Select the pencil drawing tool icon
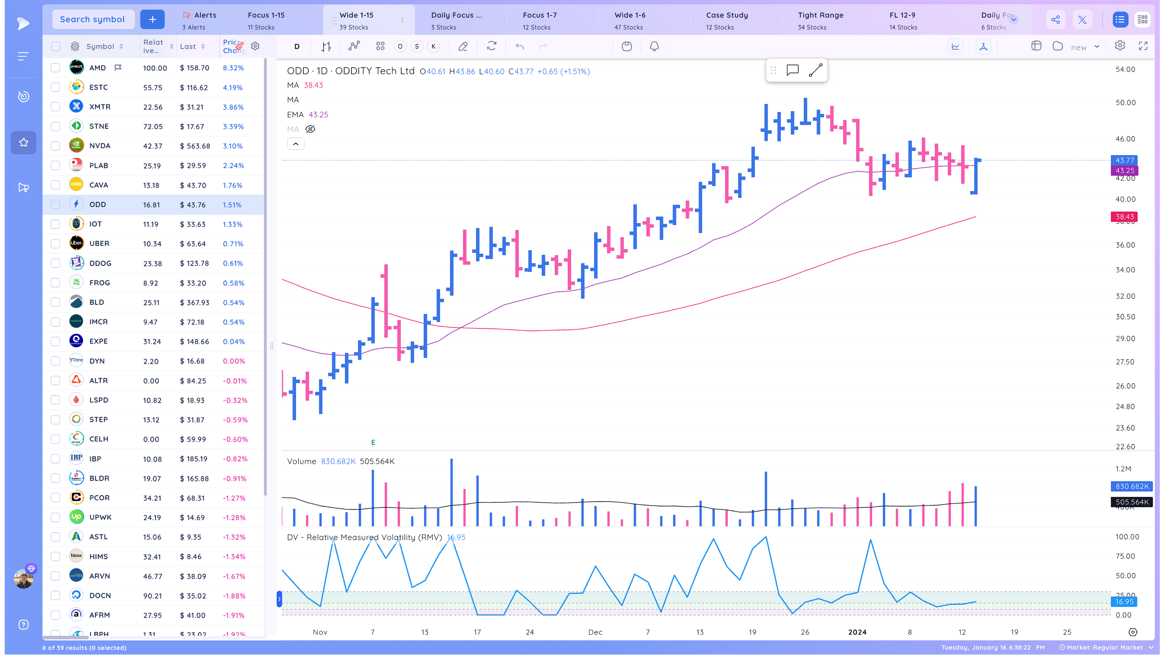This screenshot has height=655, width=1165. pyautogui.click(x=462, y=46)
